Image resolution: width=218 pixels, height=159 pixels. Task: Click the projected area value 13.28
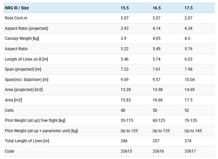126,90
